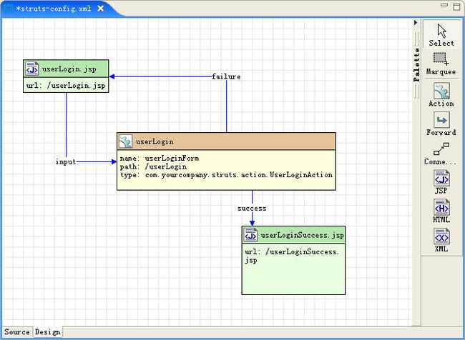465x340 pixels.
Task: Click the userLogin.jsp node icon
Action: coord(32,69)
